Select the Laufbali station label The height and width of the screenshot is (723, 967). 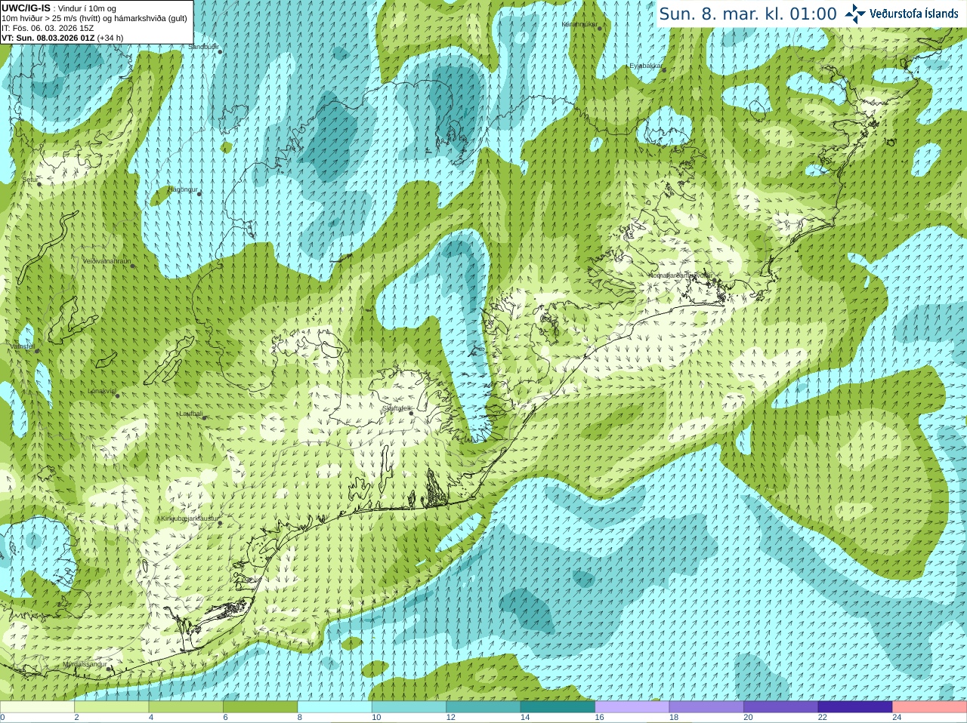click(x=190, y=414)
